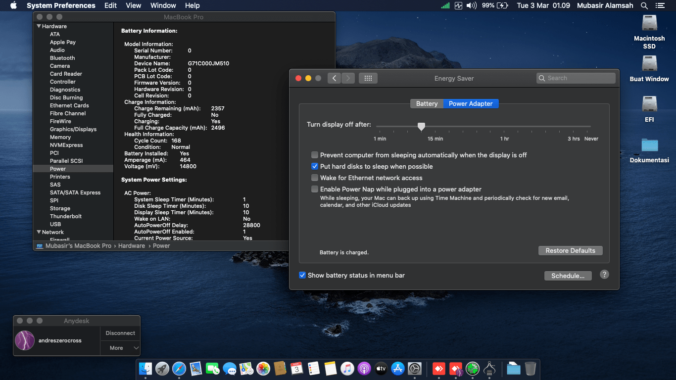Collapse the Hardware section triangle
This screenshot has height=380, width=676.
click(x=39, y=26)
